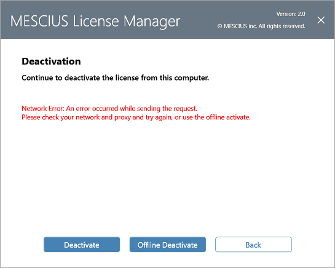Click 'Continue to deactivate the license' text

click(81, 77)
